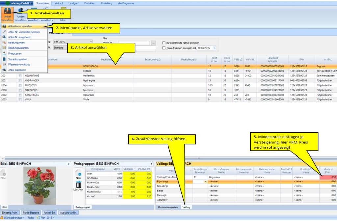Select 'Artikelstamm verwalten' menu entry
Image resolution: width=337 pixels, height=222 pixels.
pyautogui.click(x=20, y=26)
